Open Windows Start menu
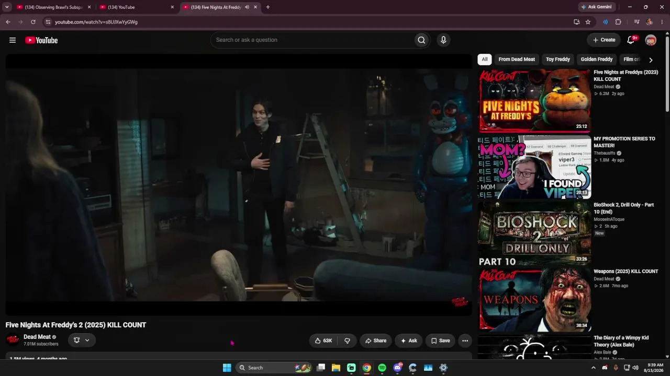The image size is (670, 376). pyautogui.click(x=227, y=368)
